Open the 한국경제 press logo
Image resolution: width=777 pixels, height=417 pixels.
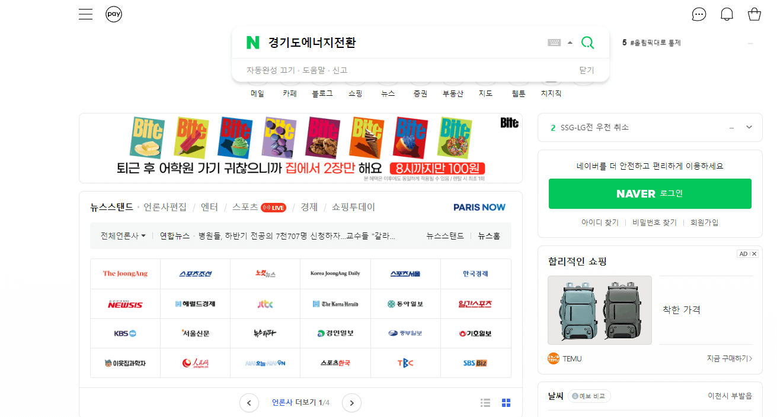click(x=476, y=274)
